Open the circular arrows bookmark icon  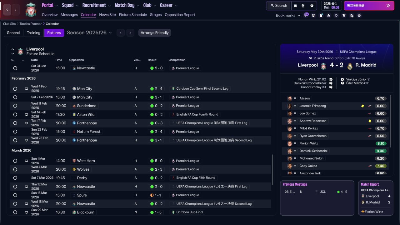coord(336,15)
